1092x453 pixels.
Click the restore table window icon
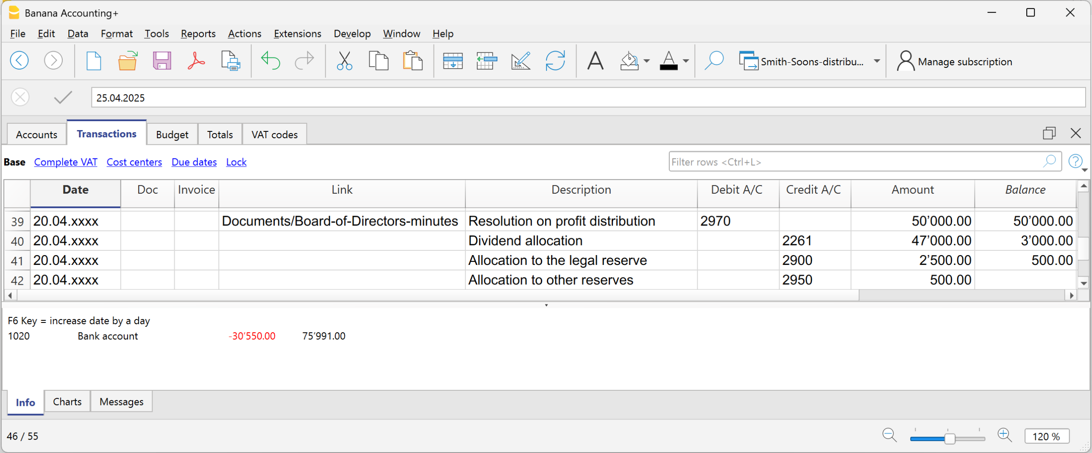click(1049, 133)
